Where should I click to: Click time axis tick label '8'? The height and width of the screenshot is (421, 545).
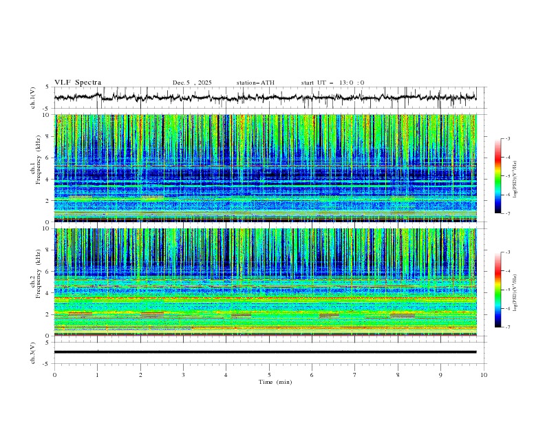[x=398, y=375]
